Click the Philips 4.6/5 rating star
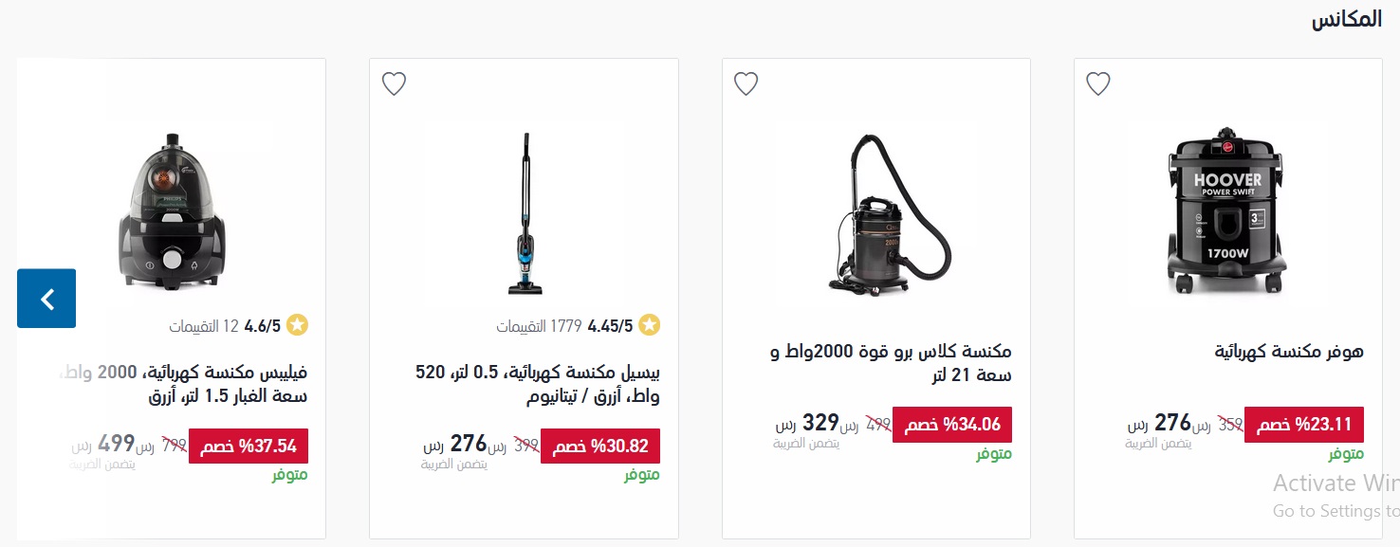 click(298, 326)
